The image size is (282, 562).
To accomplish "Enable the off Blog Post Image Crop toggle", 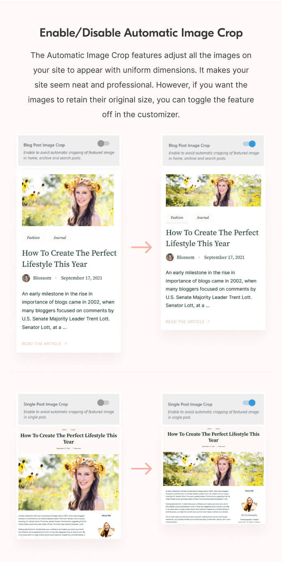I will (x=103, y=143).
